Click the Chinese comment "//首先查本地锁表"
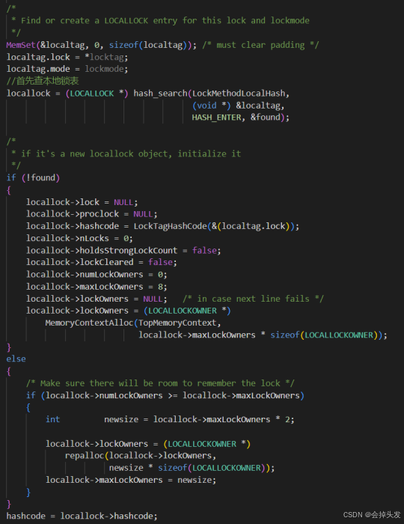Viewport: 404px width, 524px height. [43, 81]
